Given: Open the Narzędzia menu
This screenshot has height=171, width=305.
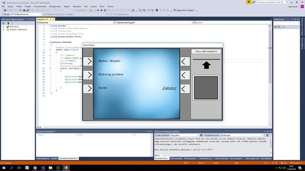Looking at the screenshot, I should (77, 6).
